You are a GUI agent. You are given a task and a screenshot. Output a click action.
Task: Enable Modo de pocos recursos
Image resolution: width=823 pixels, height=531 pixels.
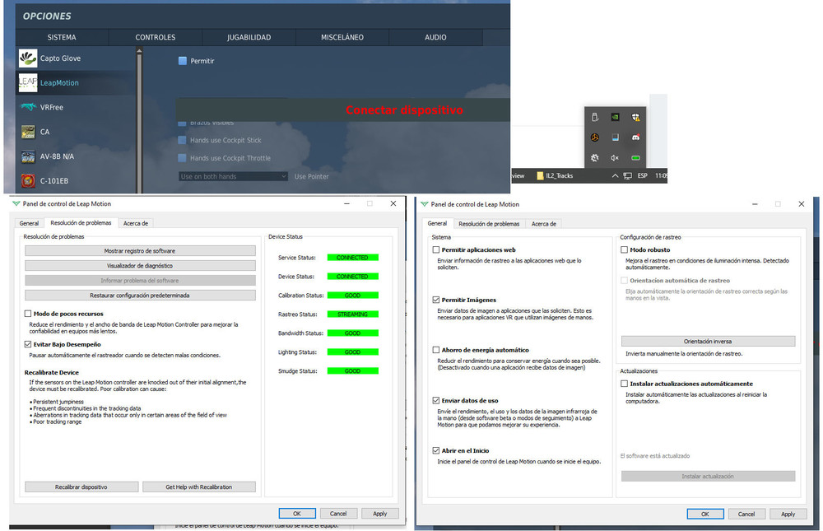pyautogui.click(x=28, y=314)
